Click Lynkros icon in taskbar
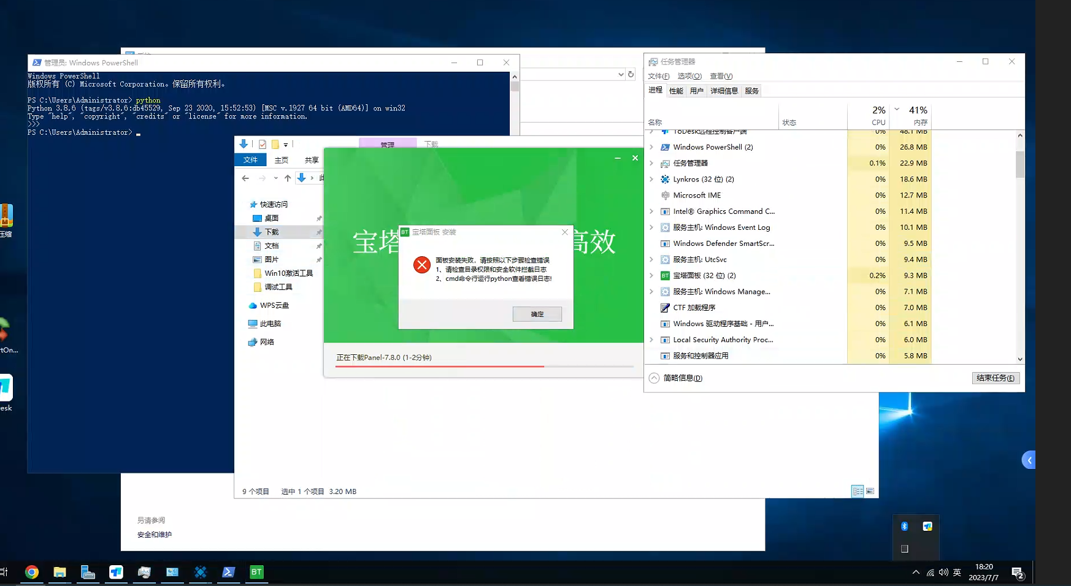 click(201, 572)
